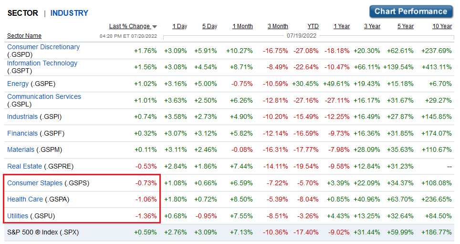The height and width of the screenshot is (244, 460).
Task: Select Financials 10 Year value +174.07%
Action: (x=437, y=133)
